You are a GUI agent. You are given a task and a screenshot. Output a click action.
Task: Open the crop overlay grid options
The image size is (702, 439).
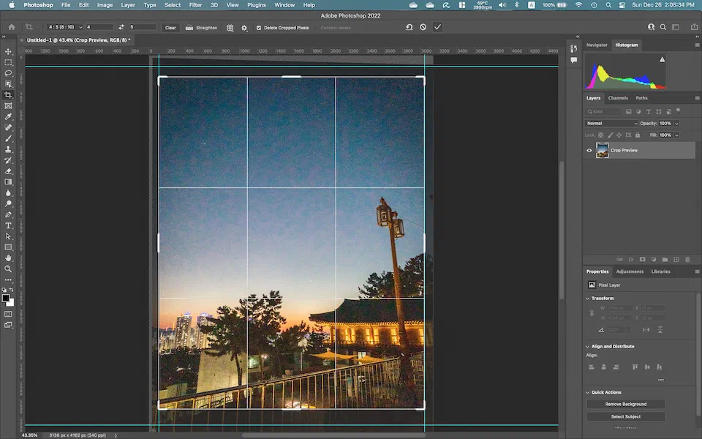[230, 28]
